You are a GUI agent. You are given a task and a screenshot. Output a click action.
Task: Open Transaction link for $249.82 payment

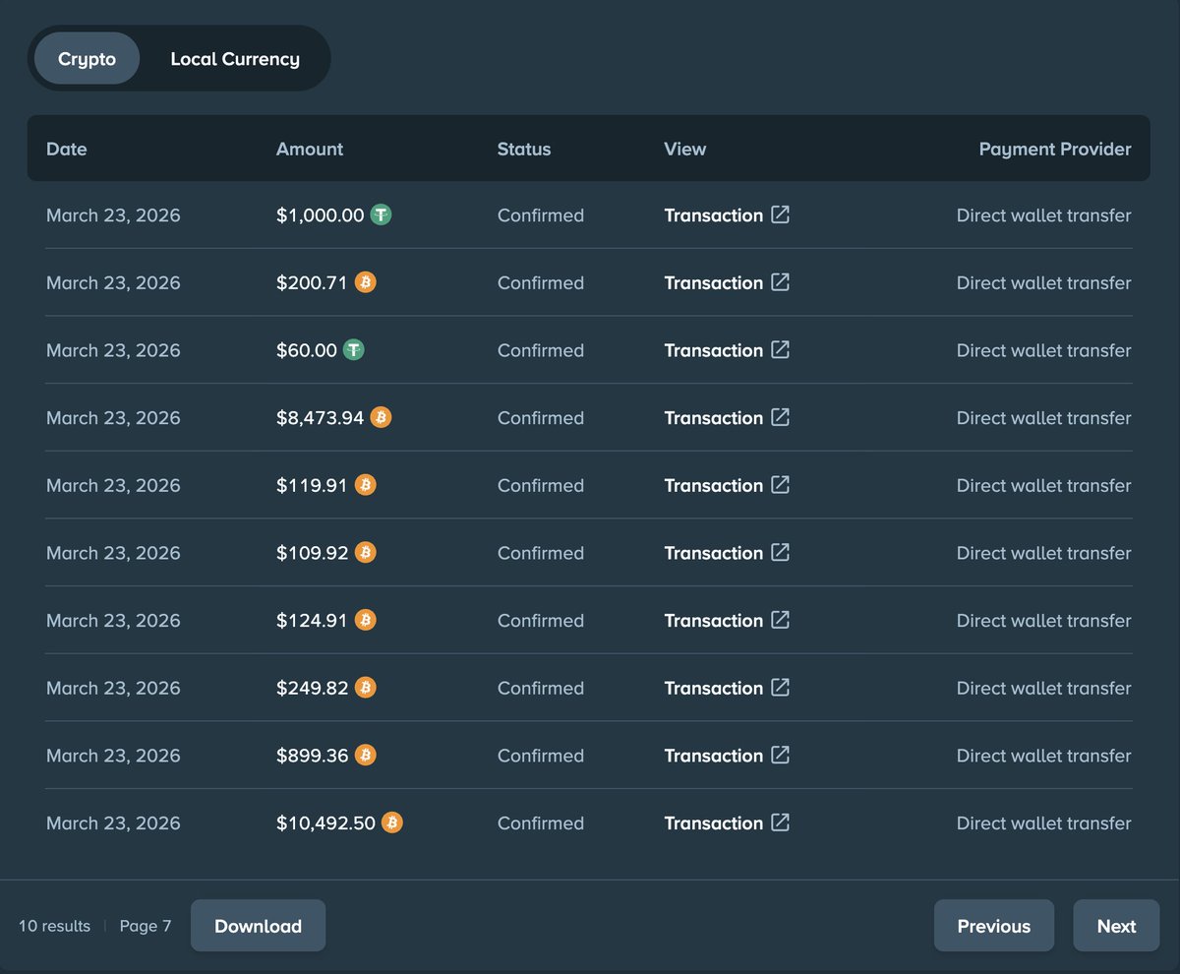727,688
